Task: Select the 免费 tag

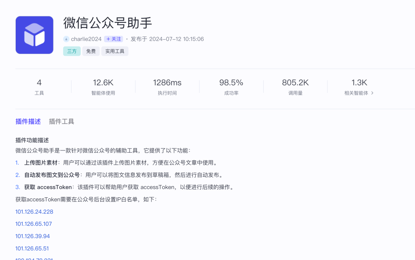Action: (x=91, y=51)
